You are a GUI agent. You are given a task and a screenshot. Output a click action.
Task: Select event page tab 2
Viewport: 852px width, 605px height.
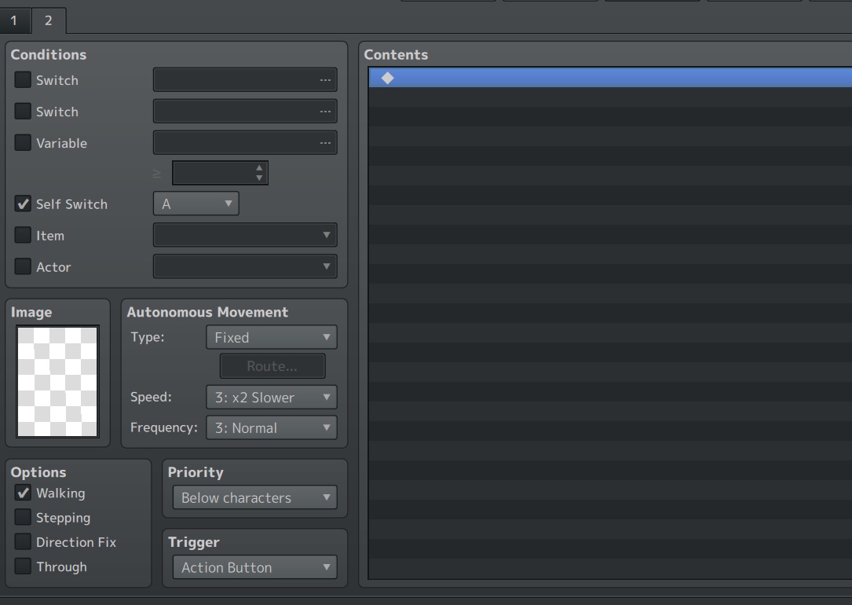(48, 20)
